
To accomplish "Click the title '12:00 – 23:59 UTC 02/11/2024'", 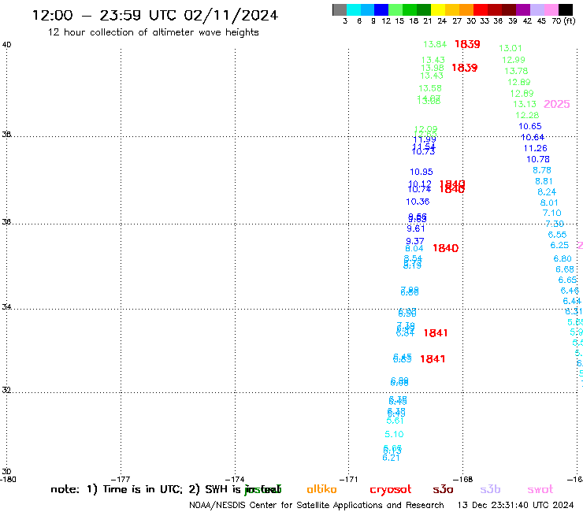I will click(155, 15).
